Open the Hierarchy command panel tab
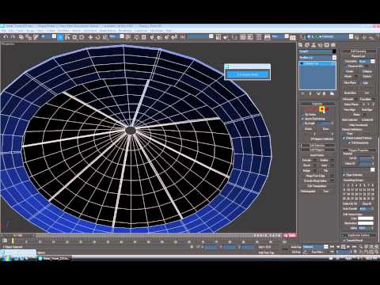 (x=313, y=45)
